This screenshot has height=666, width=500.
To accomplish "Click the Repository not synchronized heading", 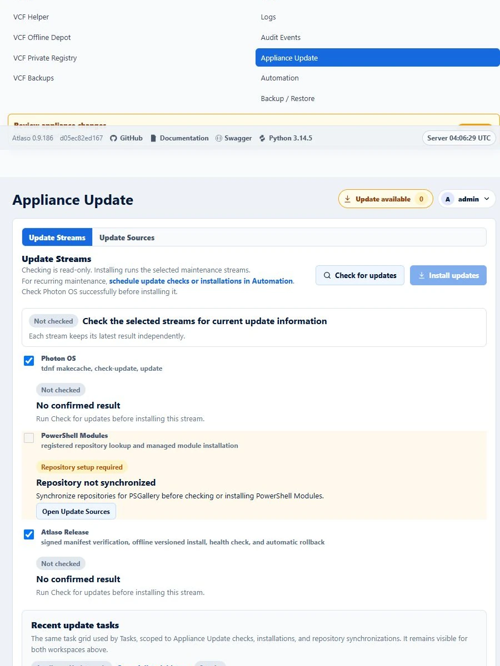I will click(x=96, y=483).
